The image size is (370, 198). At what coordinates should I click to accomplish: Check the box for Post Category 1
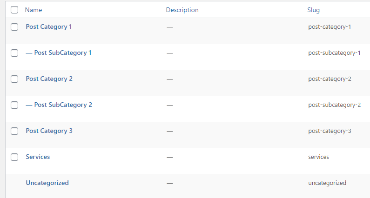point(14,27)
